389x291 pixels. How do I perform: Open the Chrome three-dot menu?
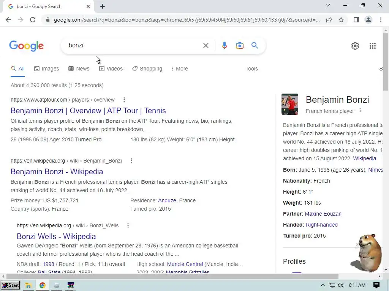(381, 20)
